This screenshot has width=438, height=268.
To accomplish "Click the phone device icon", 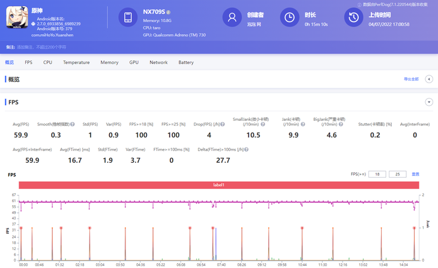I will [128, 17].
